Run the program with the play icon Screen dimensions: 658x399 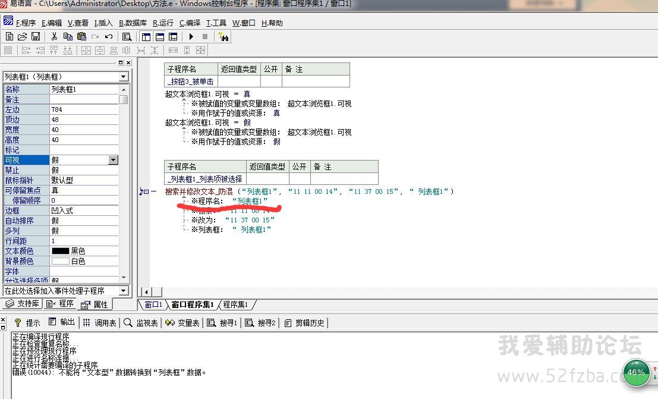point(190,36)
